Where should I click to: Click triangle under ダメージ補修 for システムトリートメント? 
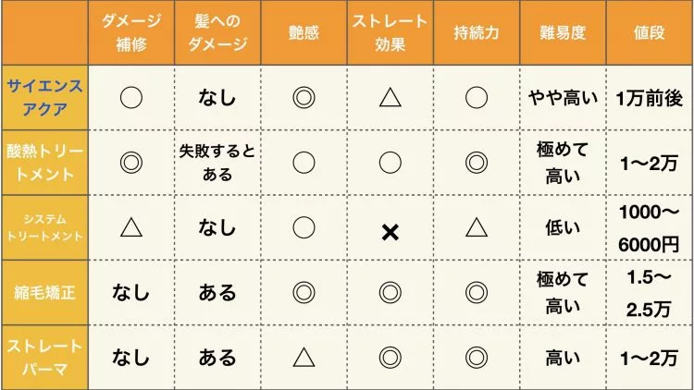point(131,227)
